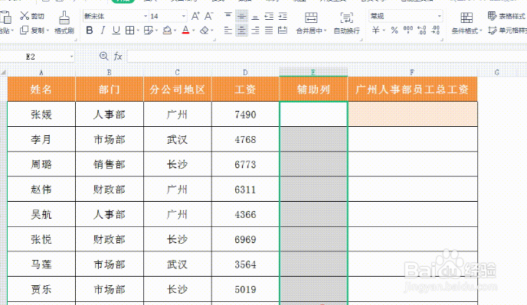Click the decrease indent icon
Image resolution: width=527 pixels, height=305 pixels.
(269, 16)
